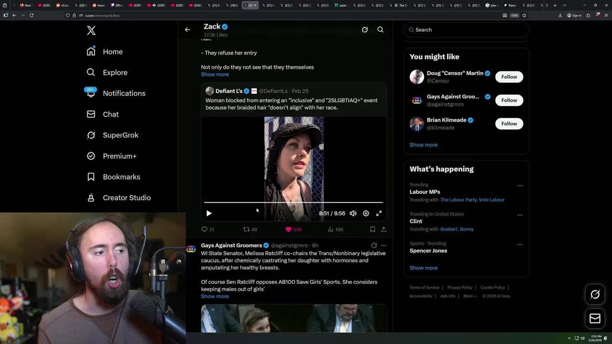Viewport: 612px width, 344px height.
Task: Expand the footer More menu
Action: coord(470,296)
